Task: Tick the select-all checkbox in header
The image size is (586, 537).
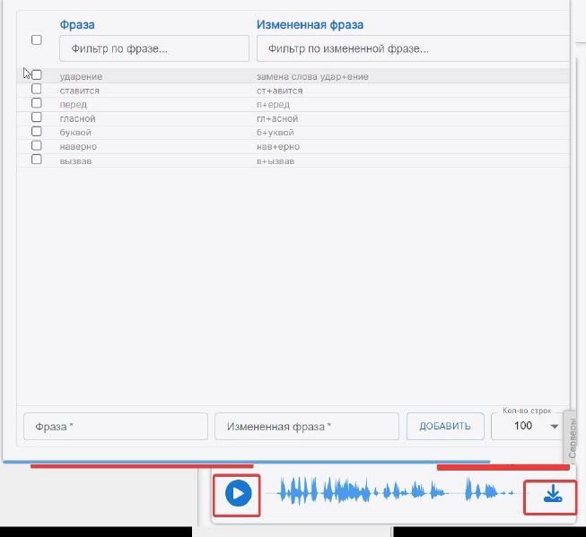Action: [37, 40]
